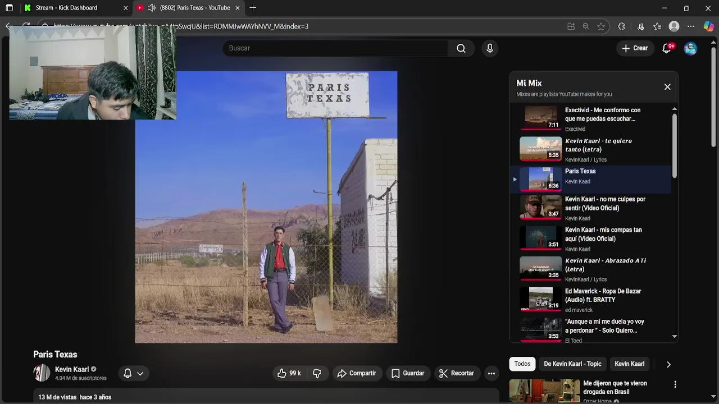Play Exectivid - Me conformo con from mix
Image resolution: width=719 pixels, height=404 pixels.
click(590, 119)
